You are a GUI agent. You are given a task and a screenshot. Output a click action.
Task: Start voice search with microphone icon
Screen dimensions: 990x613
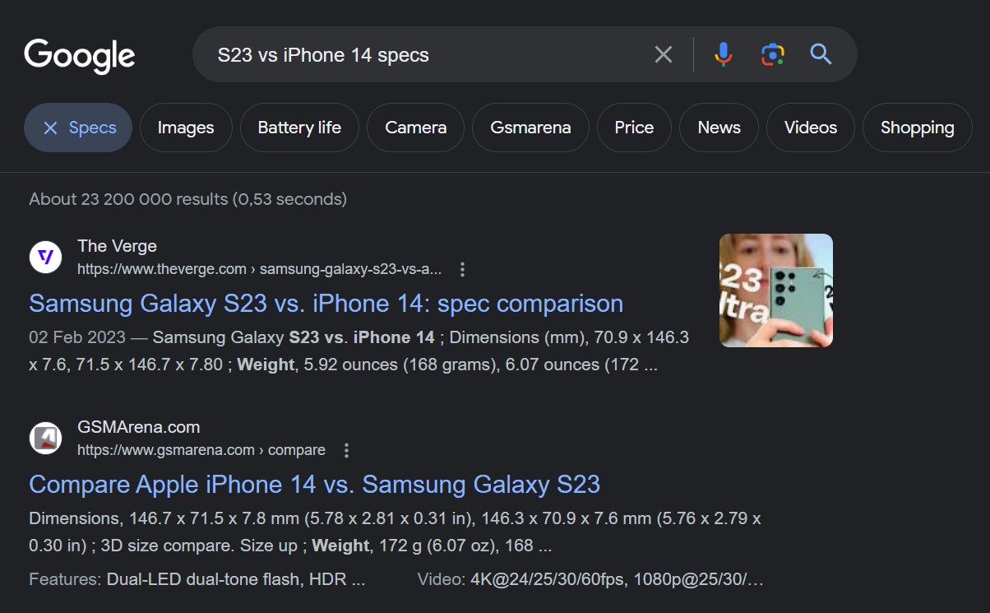point(723,55)
